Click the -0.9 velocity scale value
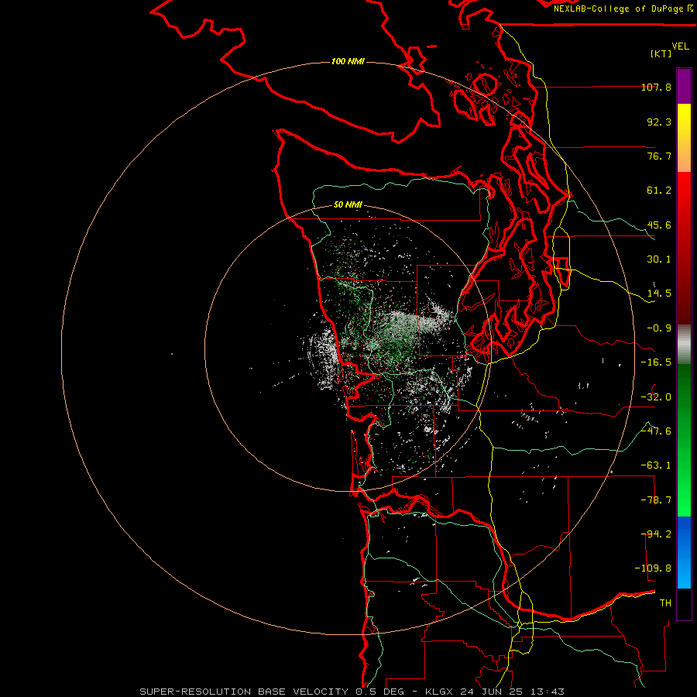Image resolution: width=697 pixels, height=697 pixels. click(659, 328)
